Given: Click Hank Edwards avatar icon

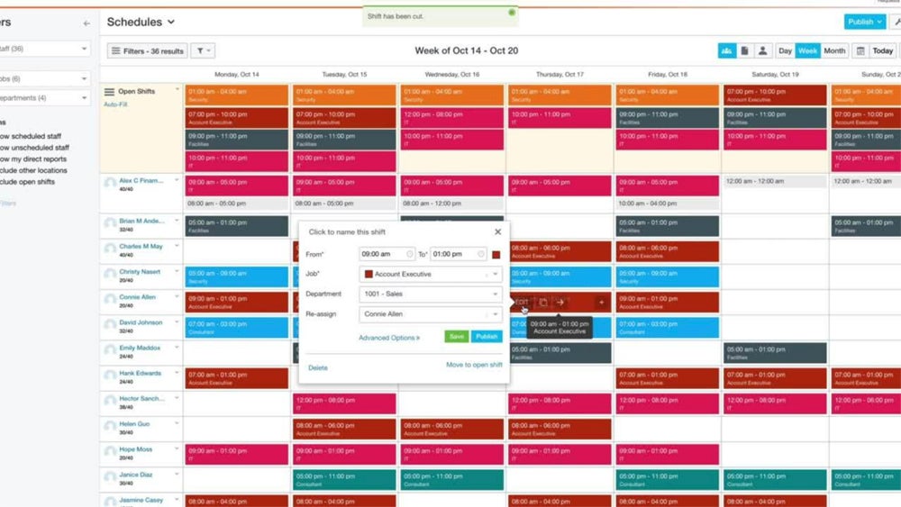Looking at the screenshot, I should click(x=110, y=376).
